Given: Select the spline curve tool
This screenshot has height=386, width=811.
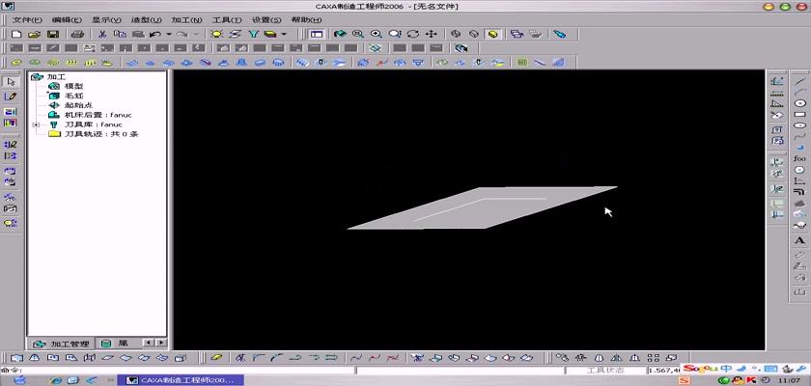Looking at the screenshot, I should pos(799,137).
